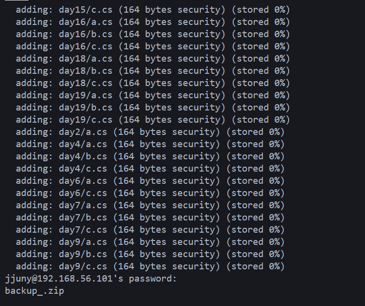Image resolution: width=365 pixels, height=306 pixels.
Task: Click the day16/a.cs adding line
Action: [153, 22]
